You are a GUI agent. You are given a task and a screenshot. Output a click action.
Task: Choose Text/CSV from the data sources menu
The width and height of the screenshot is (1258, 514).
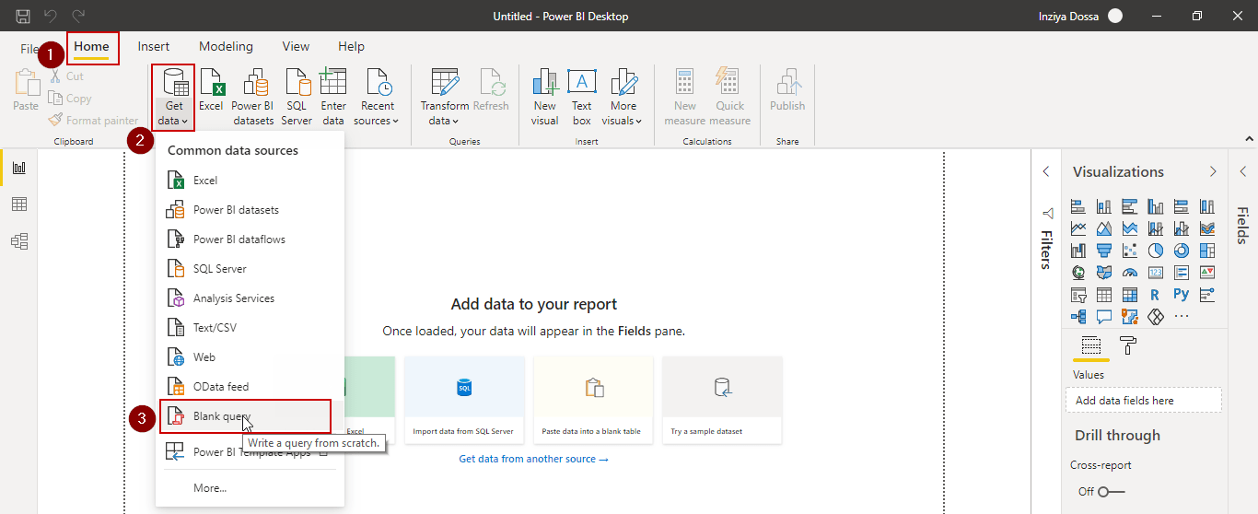click(250, 328)
